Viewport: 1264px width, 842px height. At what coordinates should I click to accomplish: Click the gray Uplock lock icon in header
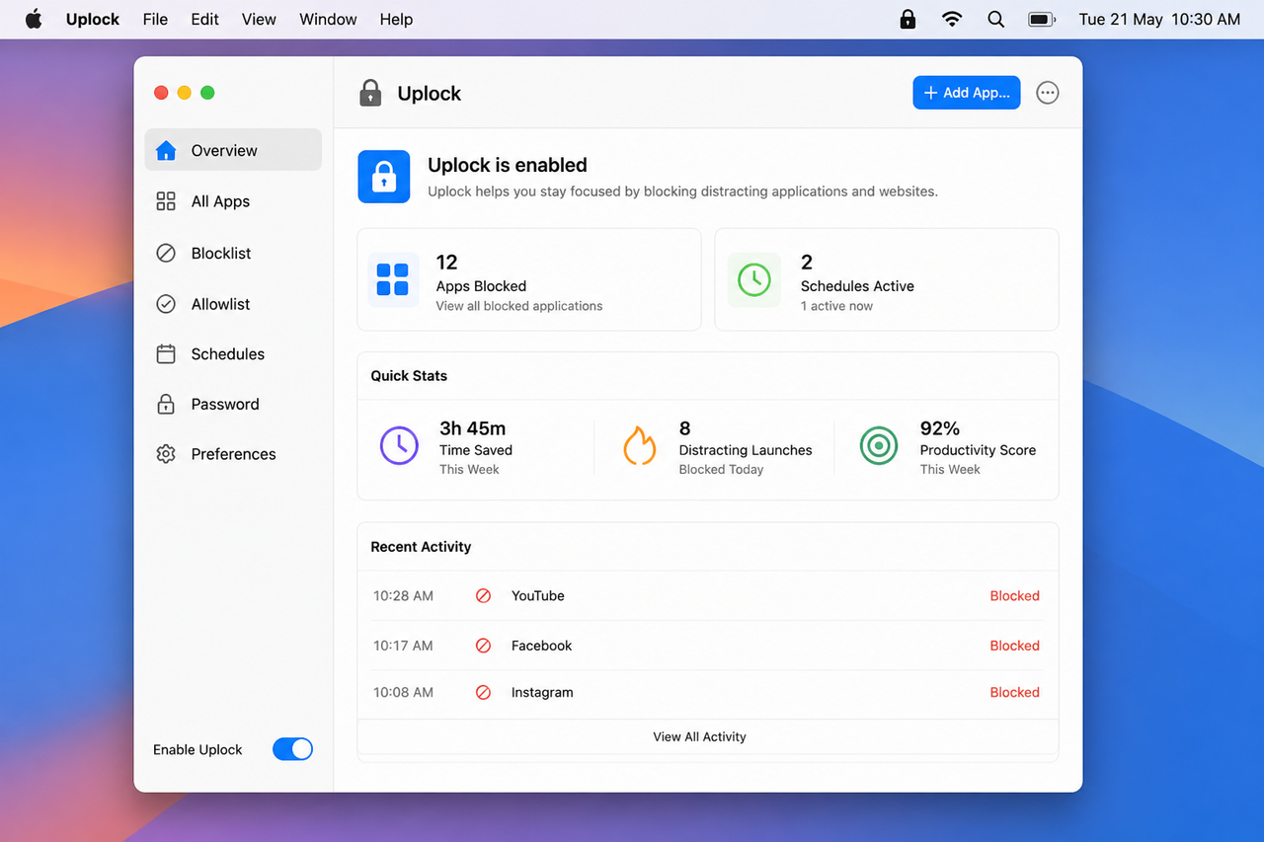pyautogui.click(x=370, y=93)
